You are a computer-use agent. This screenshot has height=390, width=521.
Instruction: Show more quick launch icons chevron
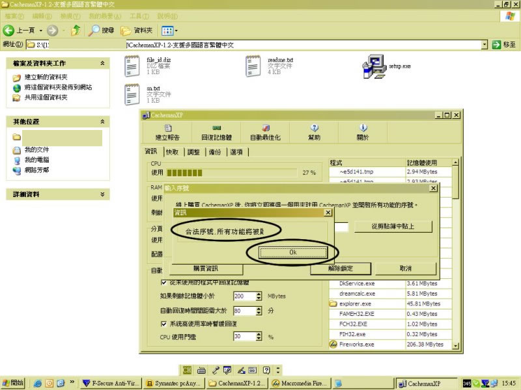72,382
